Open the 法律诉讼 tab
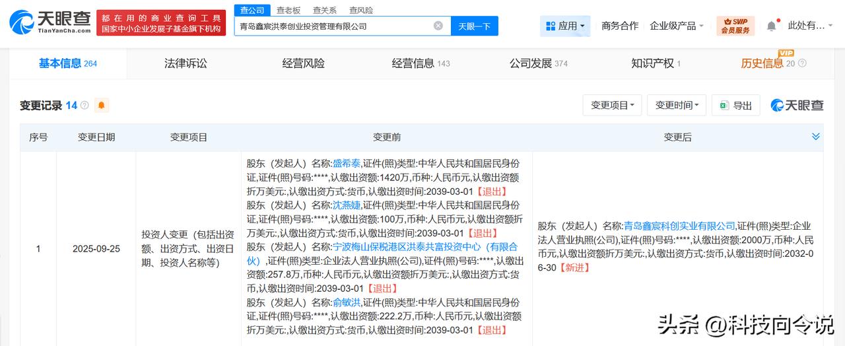Image resolution: width=845 pixels, height=346 pixels. (x=186, y=63)
